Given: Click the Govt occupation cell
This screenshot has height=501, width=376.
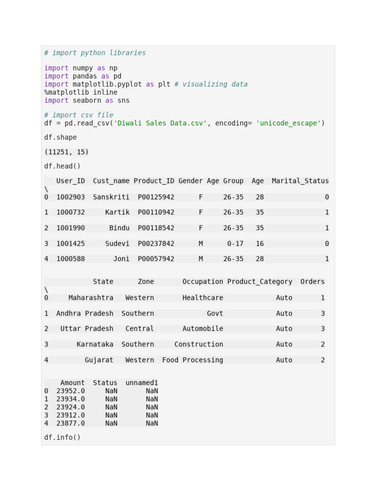Looking at the screenshot, I should point(215,314).
